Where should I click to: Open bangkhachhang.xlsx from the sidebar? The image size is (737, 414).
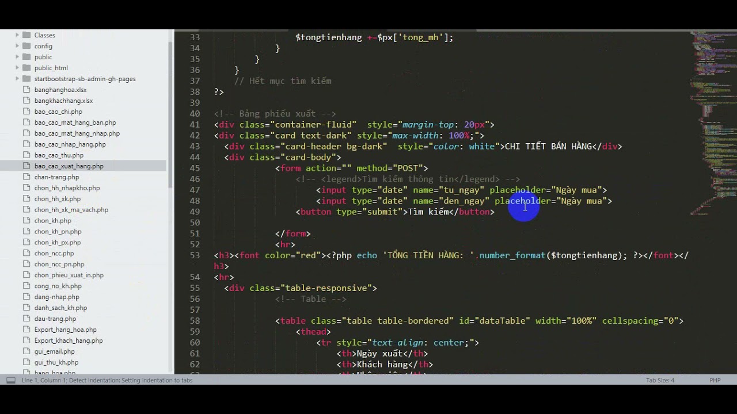point(63,101)
